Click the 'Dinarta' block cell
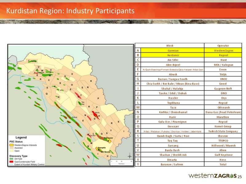 pos(173,159)
